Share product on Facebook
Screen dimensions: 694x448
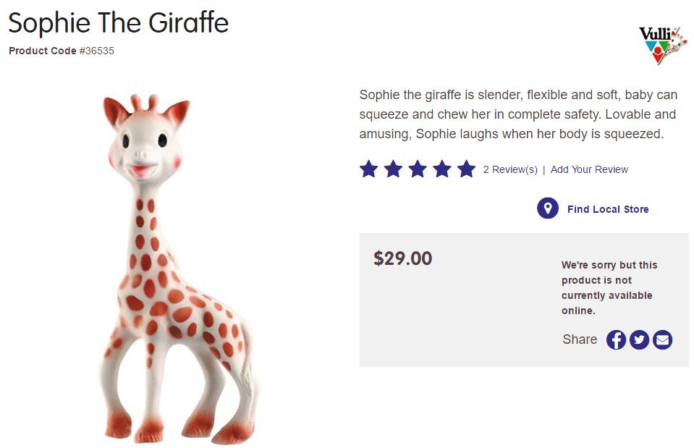[616, 339]
